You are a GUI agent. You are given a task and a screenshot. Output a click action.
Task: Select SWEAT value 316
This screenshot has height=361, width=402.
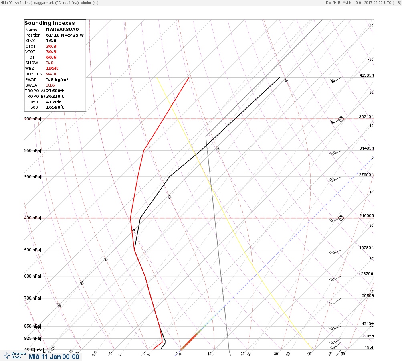point(50,85)
